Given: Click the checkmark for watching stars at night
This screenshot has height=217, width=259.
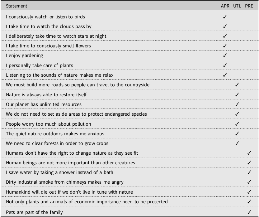Looking at the screenshot, I should [225, 36].
